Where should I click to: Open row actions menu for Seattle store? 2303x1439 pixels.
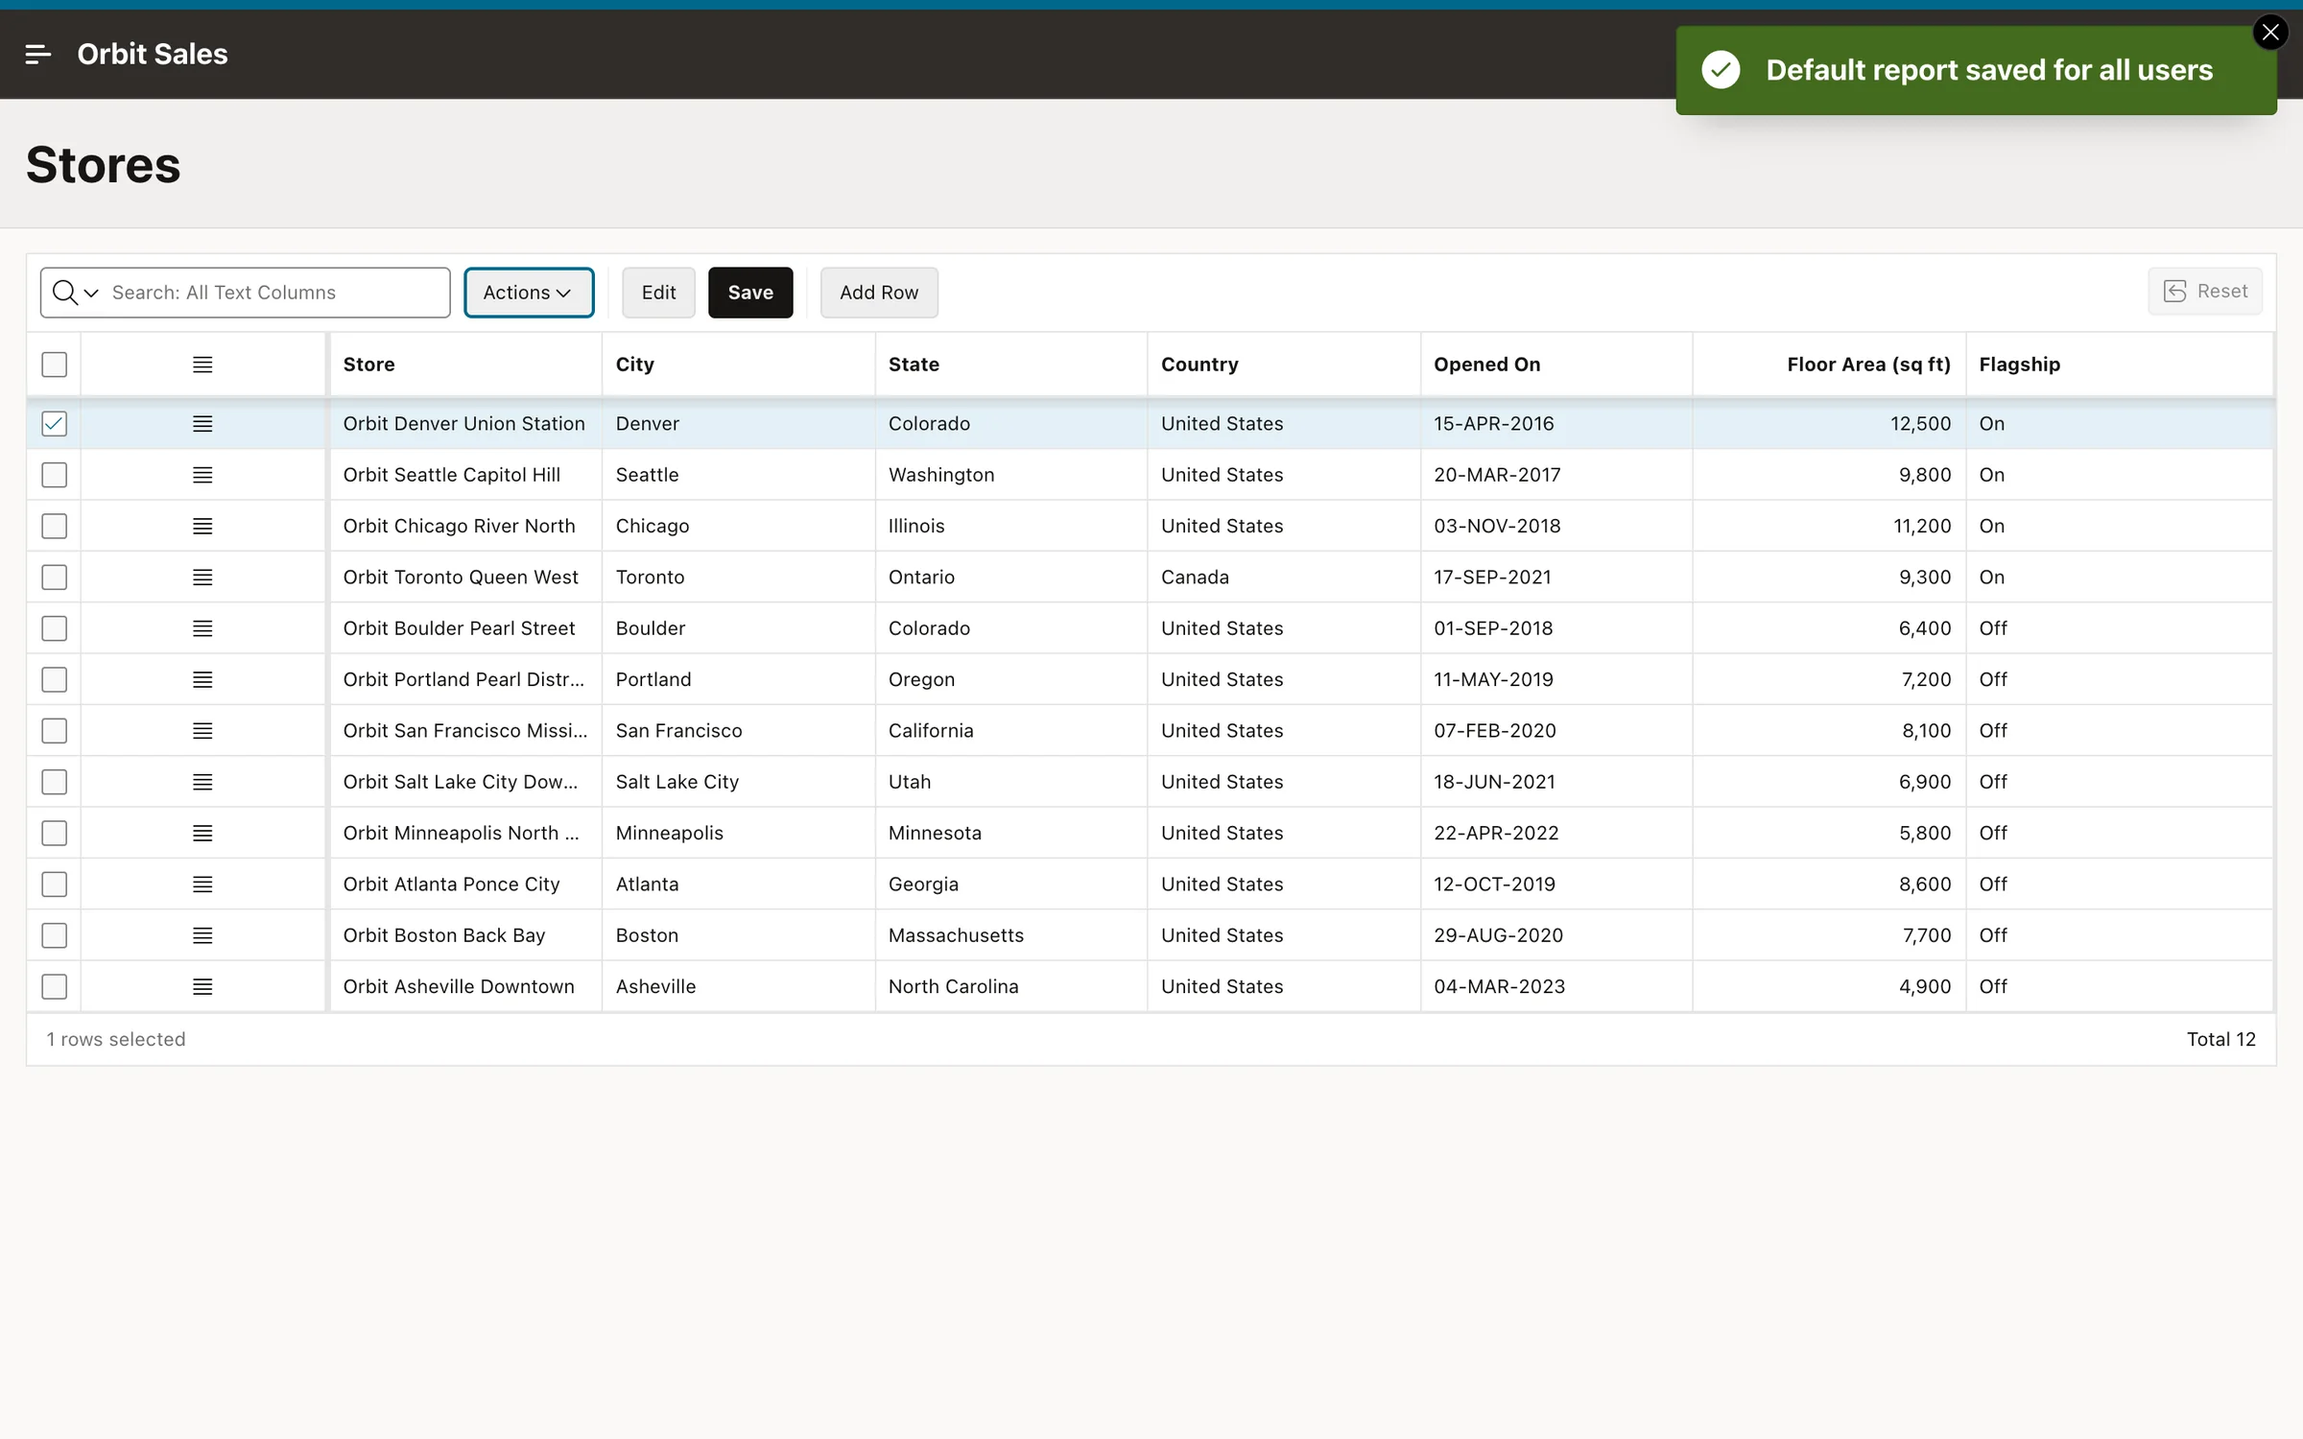tap(202, 475)
